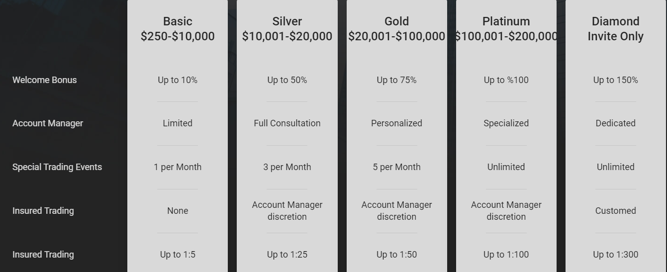This screenshot has height=272, width=667.
Task: Click '5 per Month' in Gold column
Action: [x=396, y=167]
